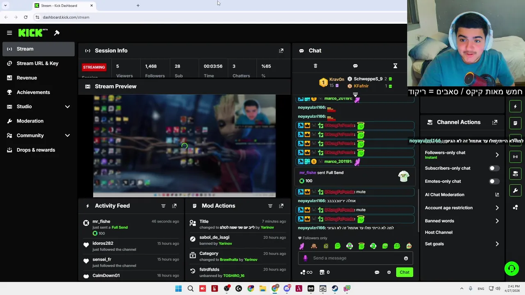Open Followers-only chat options
The width and height of the screenshot is (525, 295).
(462, 155)
